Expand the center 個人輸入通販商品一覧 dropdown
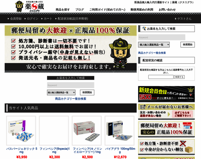 pos(61,92)
